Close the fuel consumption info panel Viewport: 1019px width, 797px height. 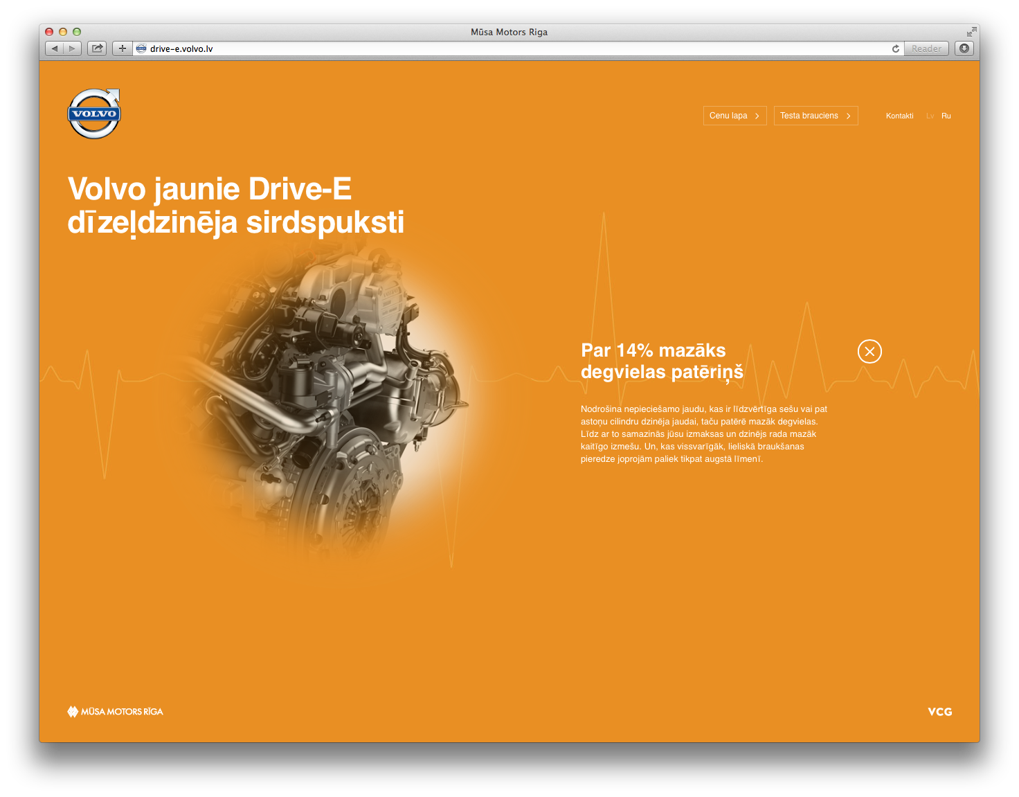click(869, 352)
